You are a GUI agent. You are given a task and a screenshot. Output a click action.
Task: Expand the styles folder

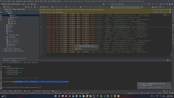tap(5, 31)
